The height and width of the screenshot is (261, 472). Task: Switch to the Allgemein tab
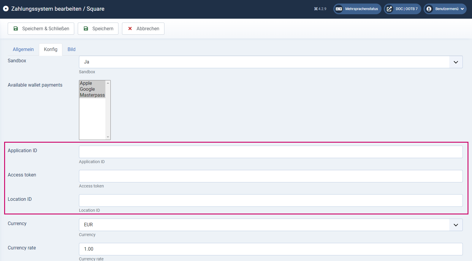(x=23, y=49)
